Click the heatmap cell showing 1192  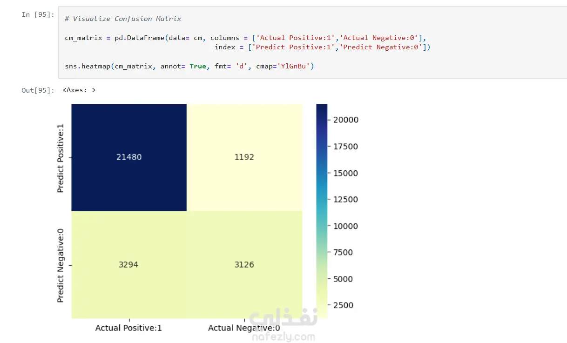pos(244,157)
